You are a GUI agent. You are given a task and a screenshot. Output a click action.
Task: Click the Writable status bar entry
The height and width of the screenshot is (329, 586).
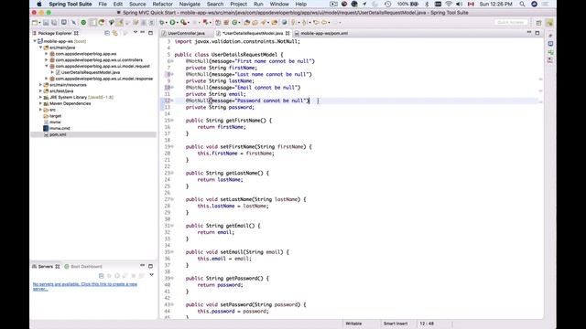(353, 324)
